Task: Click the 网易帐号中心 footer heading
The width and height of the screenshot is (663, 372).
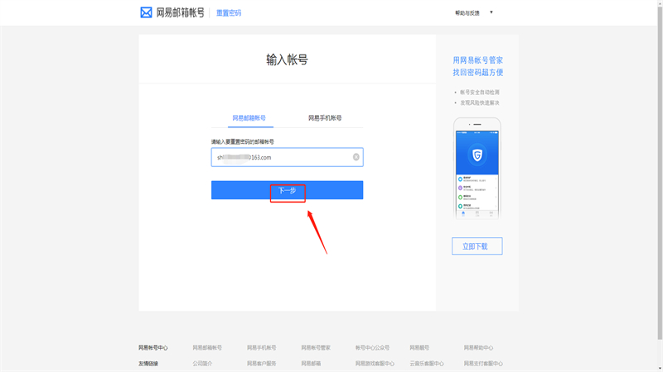Action: 153,347
